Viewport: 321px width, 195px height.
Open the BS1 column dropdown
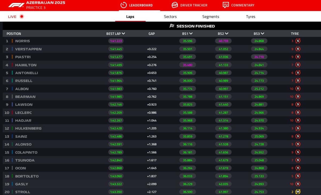[191, 34]
